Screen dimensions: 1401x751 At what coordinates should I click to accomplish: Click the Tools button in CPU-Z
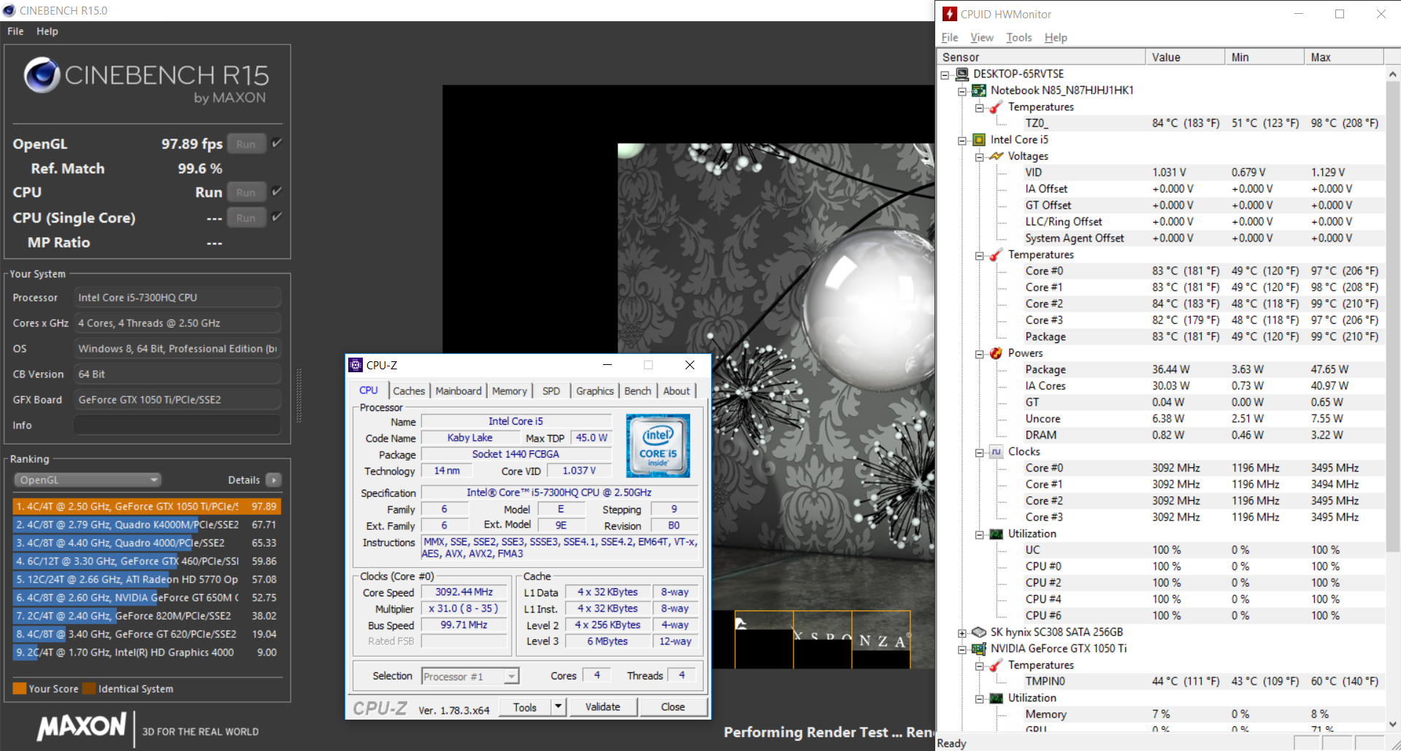pyautogui.click(x=525, y=706)
